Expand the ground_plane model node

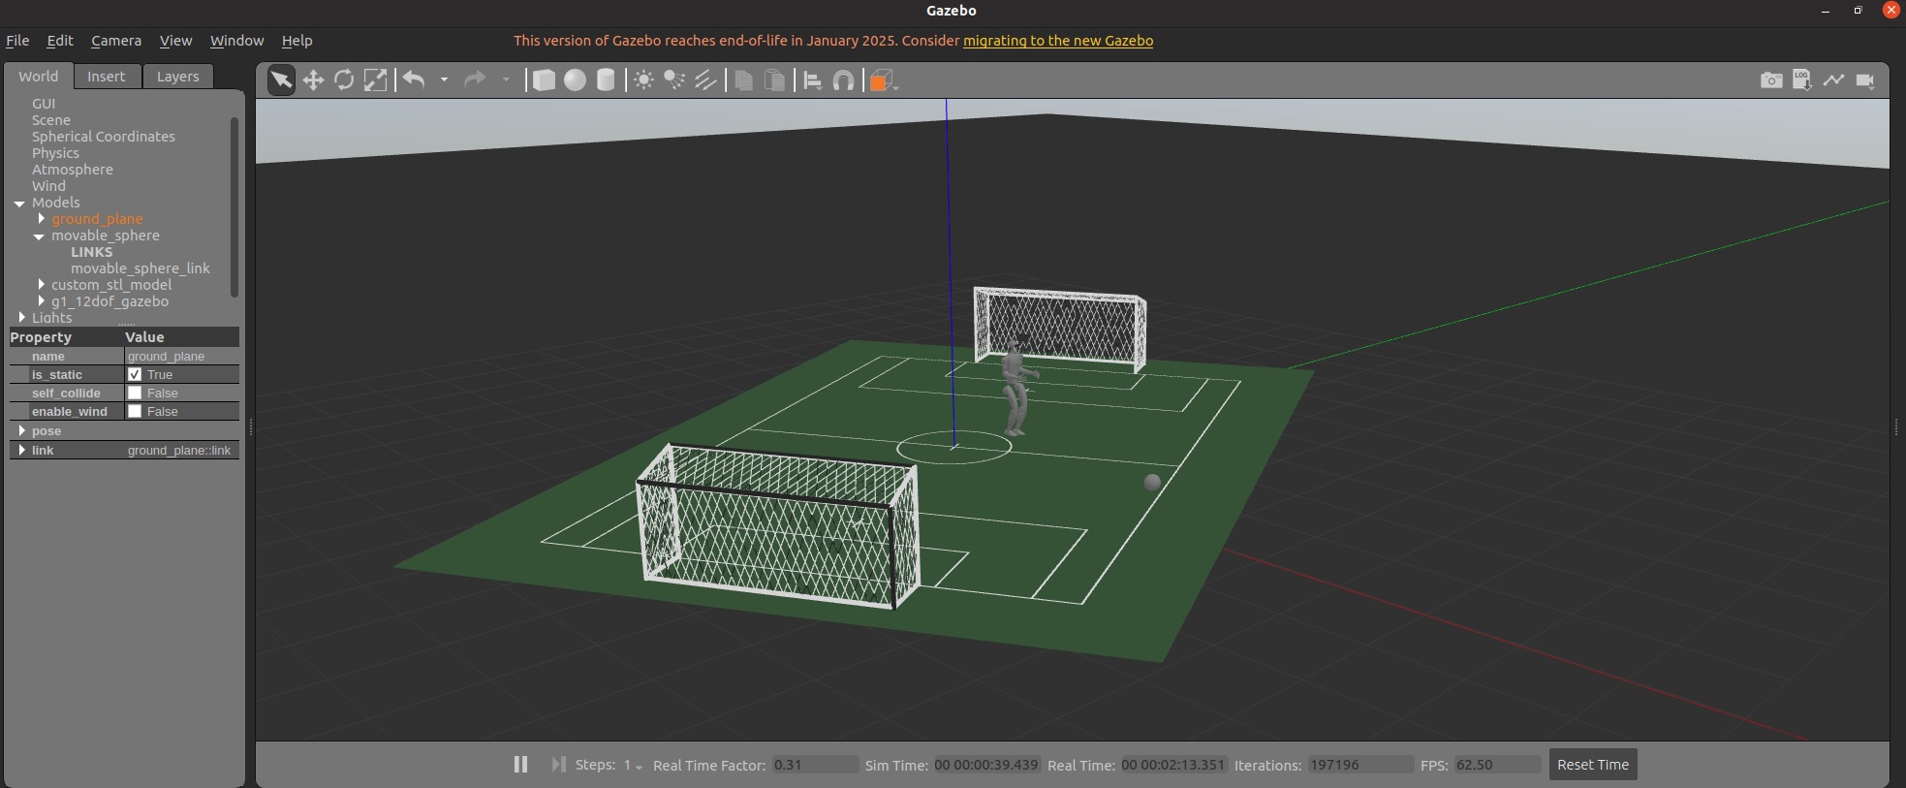(x=42, y=219)
